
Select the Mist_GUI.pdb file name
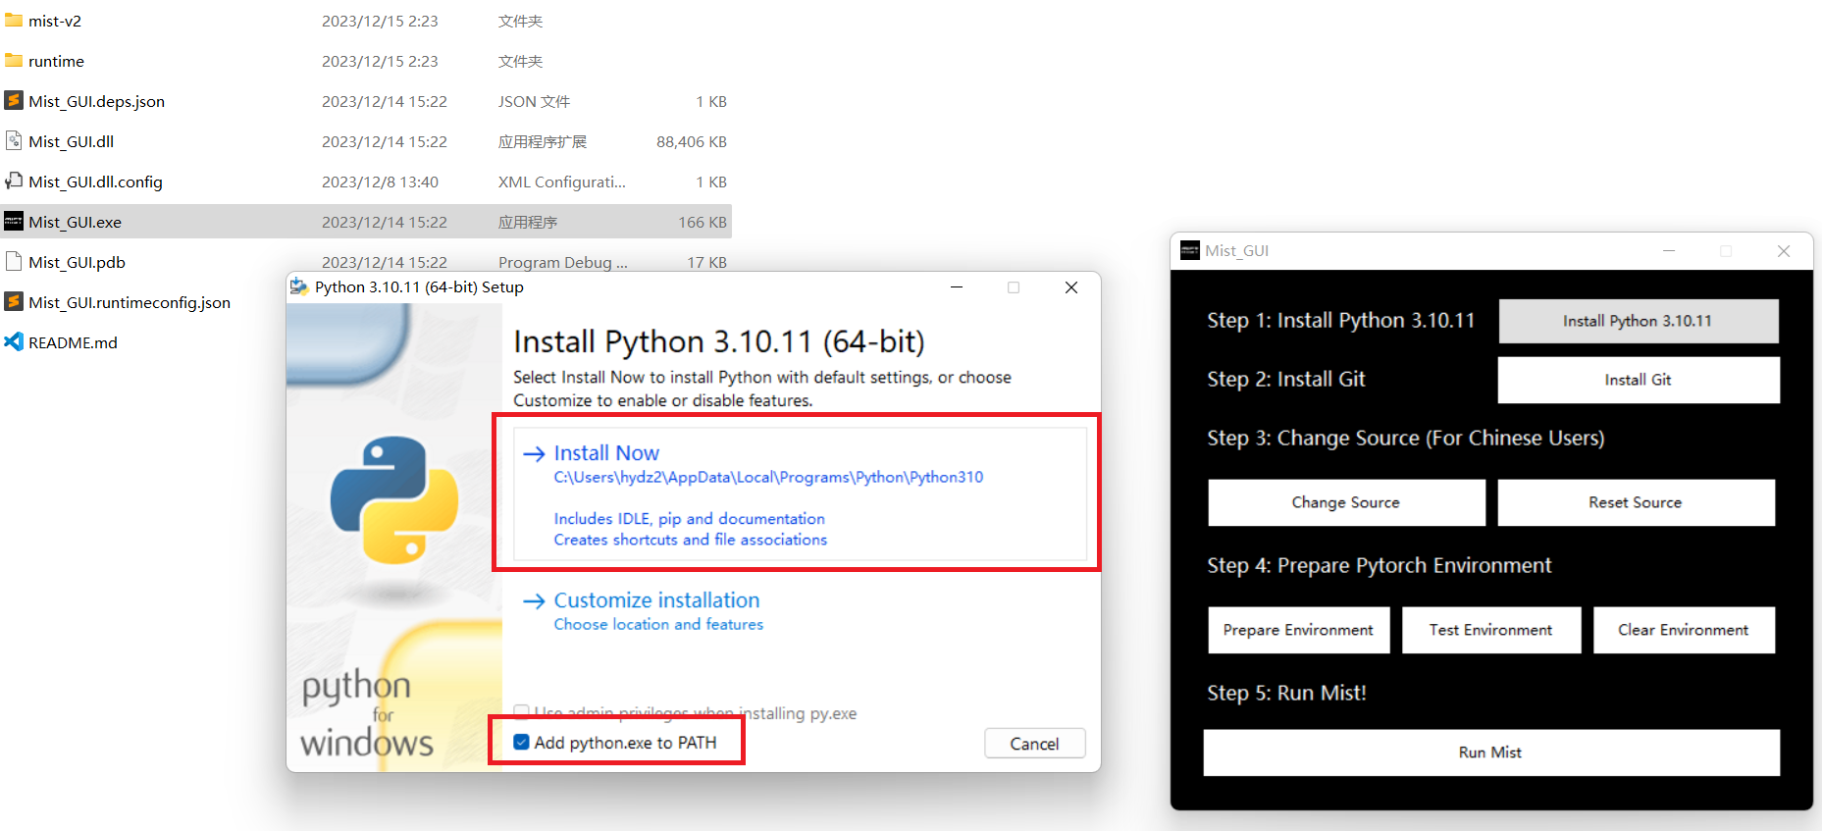(x=77, y=262)
